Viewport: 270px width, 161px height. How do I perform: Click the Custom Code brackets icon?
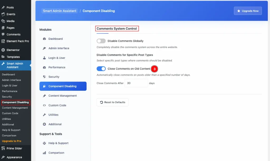pos(44,105)
